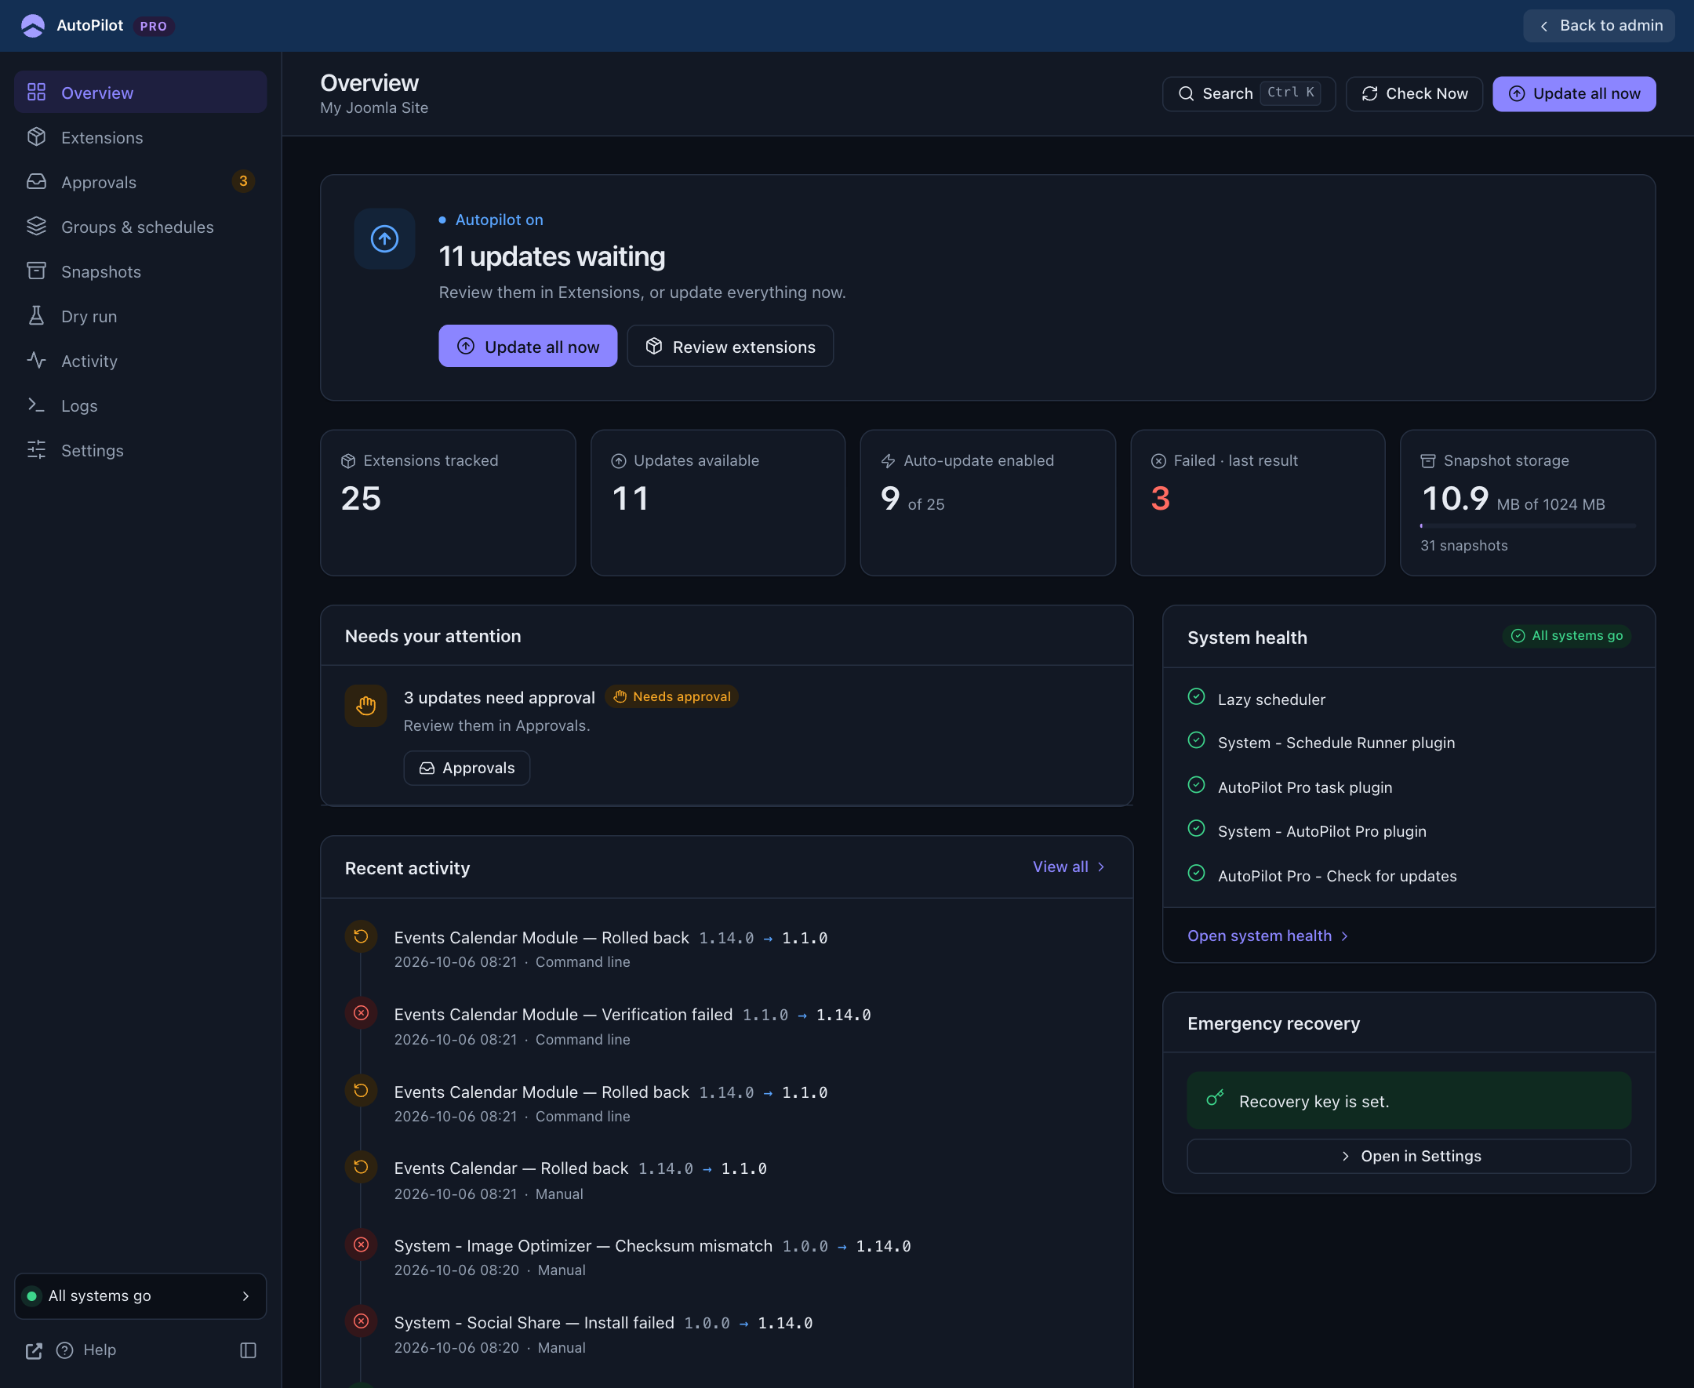Open Logs from the sidebar
Screen dimensions: 1694x1388
pyautogui.click(x=140, y=406)
